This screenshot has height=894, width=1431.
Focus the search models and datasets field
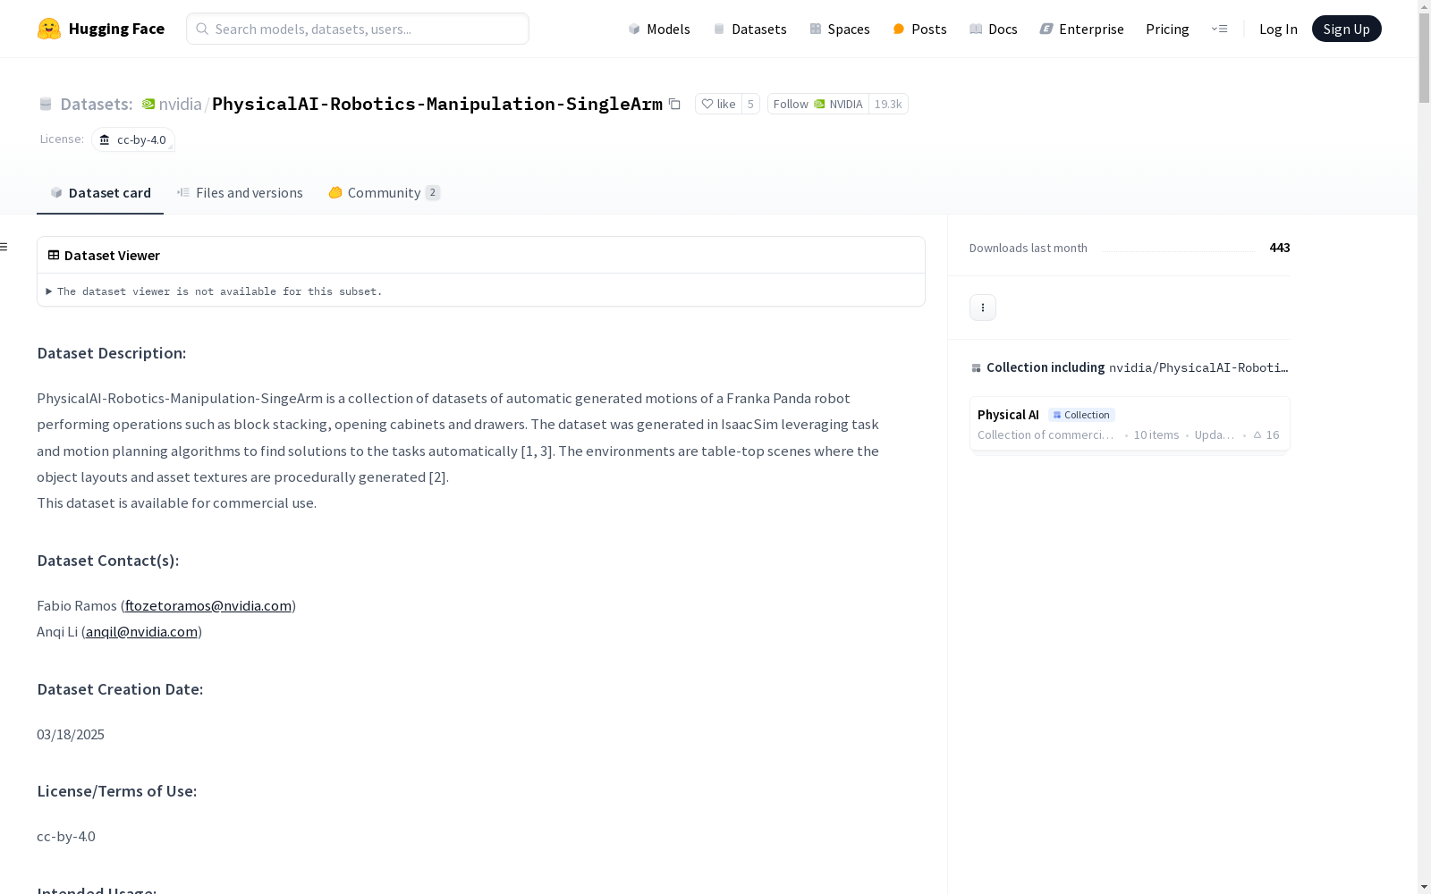point(358,29)
